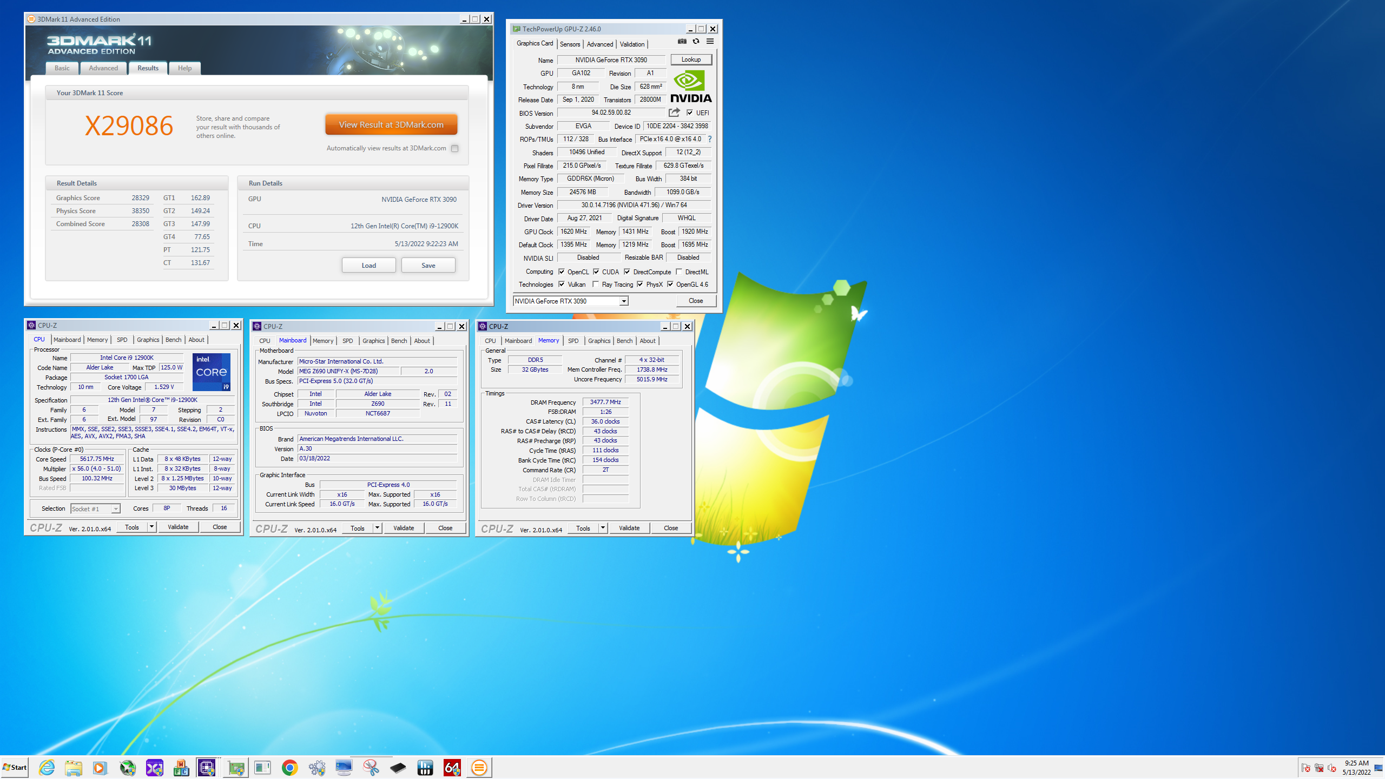The image size is (1385, 779).
Task: Click the Core Speed value 5617.75 MHz
Action: pos(97,459)
